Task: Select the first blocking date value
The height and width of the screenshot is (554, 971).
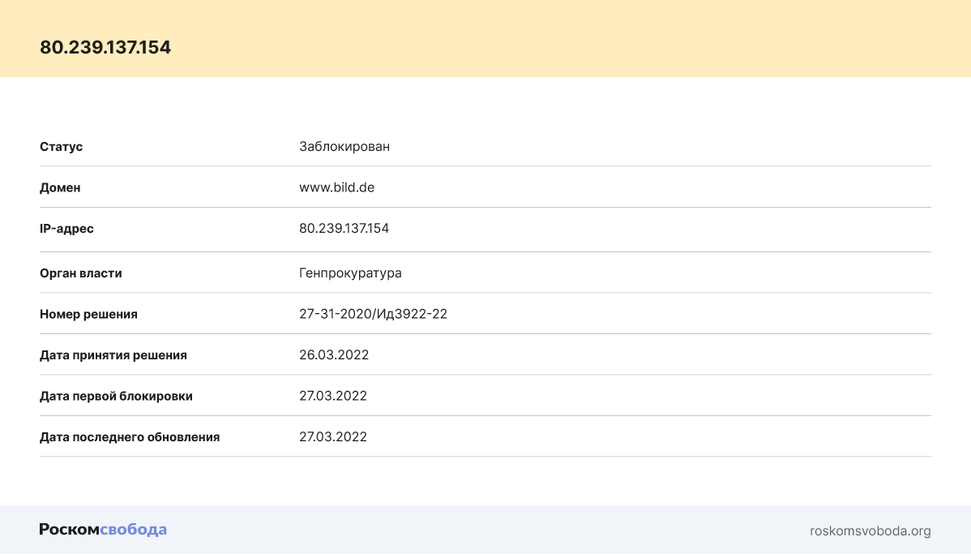Action: pyautogui.click(x=333, y=396)
